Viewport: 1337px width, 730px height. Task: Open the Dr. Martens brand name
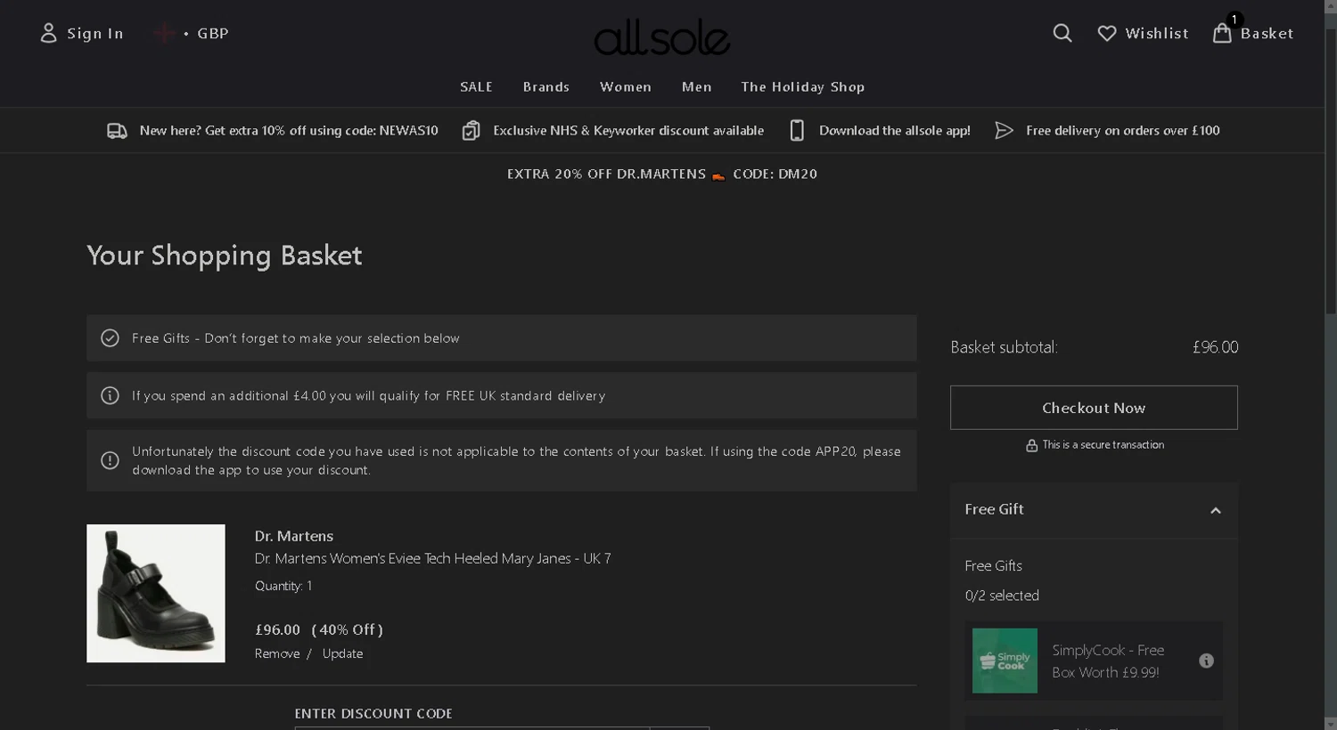coord(294,536)
